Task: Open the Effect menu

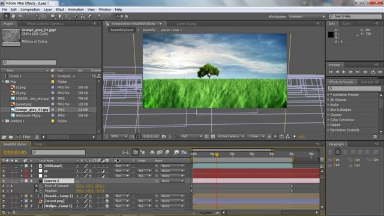Action: (60, 10)
